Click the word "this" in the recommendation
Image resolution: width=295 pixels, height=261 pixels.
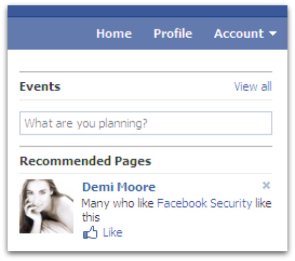click(91, 217)
